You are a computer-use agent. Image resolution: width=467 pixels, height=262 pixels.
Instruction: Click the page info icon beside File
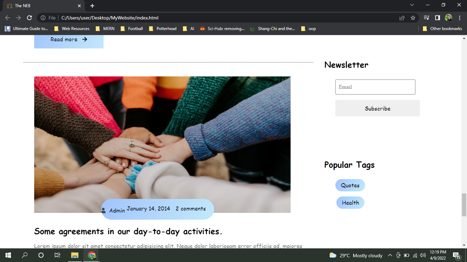[42, 18]
